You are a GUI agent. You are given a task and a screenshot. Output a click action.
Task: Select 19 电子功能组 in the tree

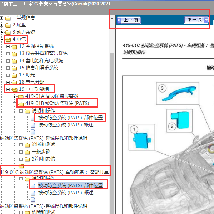[34, 89]
